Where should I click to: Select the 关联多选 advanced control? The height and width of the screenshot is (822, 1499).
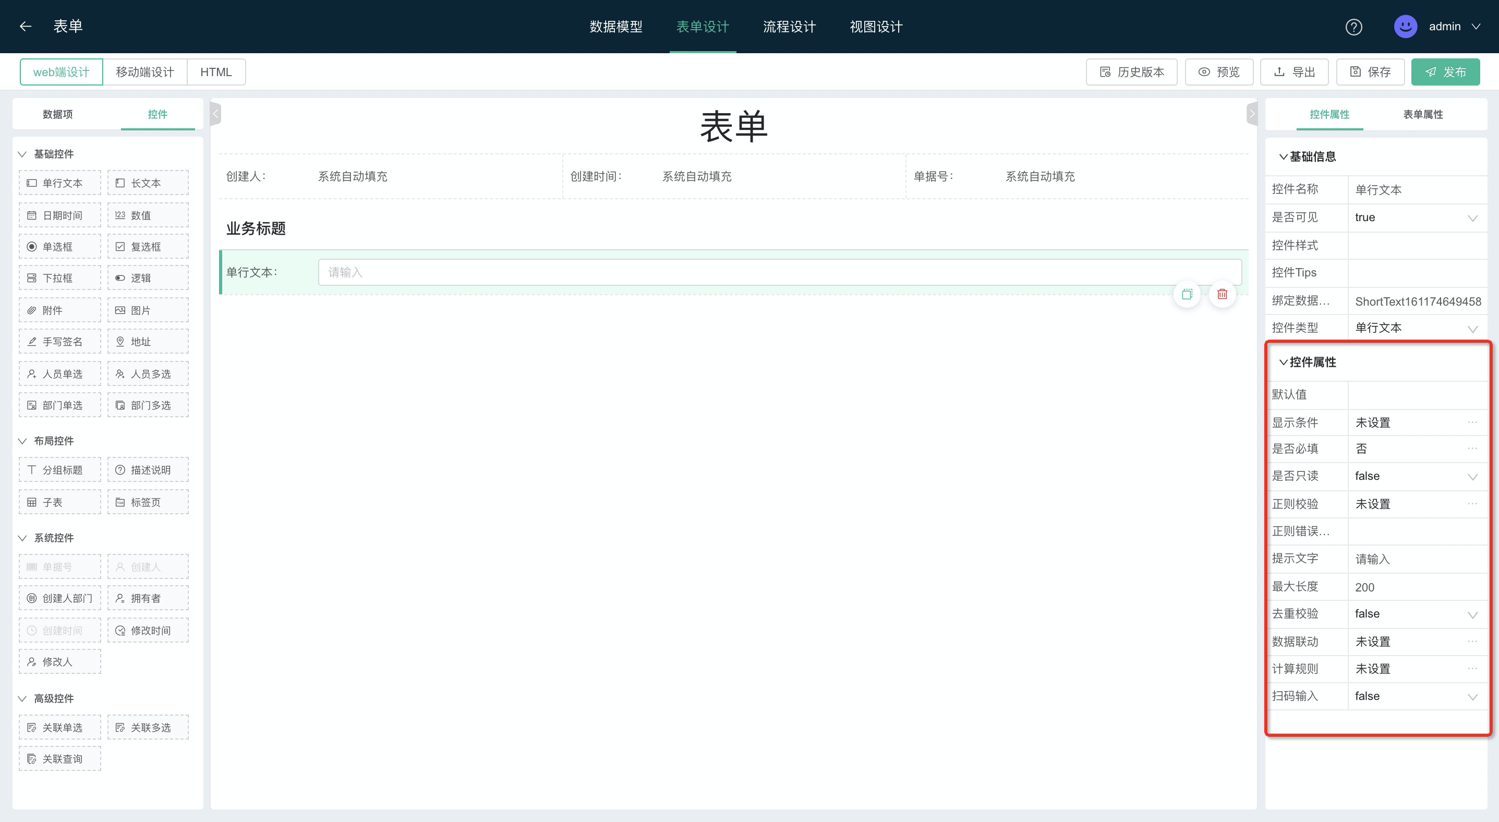(x=148, y=727)
